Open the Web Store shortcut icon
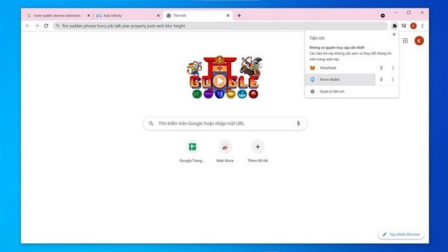 [225, 147]
